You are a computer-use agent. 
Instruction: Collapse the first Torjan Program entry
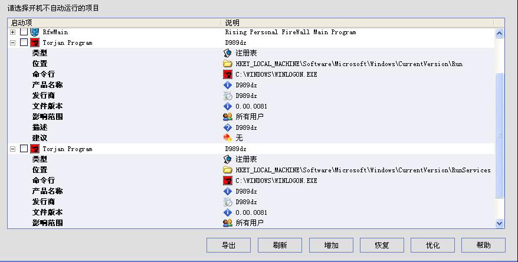tap(12, 42)
